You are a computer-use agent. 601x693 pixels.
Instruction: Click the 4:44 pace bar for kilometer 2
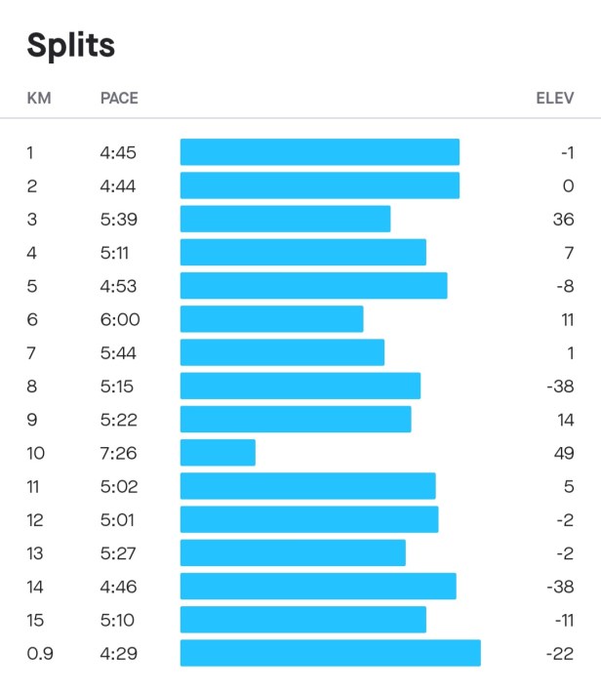[x=319, y=185]
